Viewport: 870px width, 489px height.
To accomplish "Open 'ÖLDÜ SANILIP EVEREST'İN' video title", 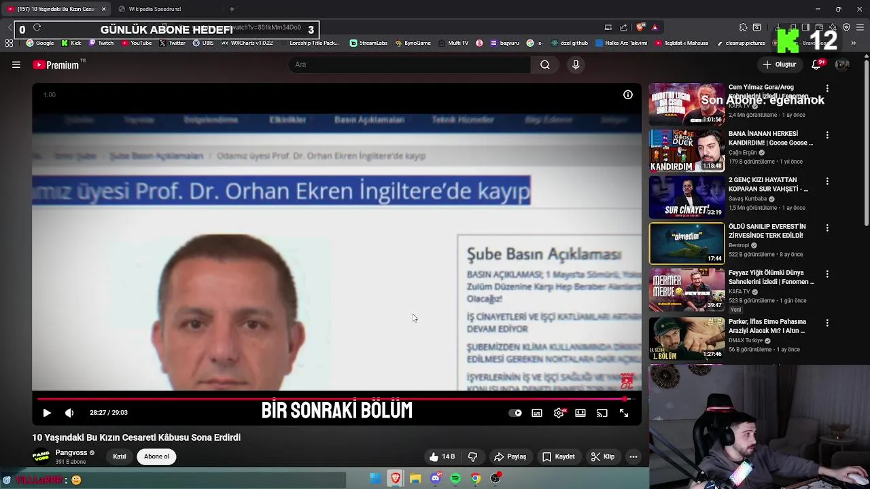I will 767,231.
